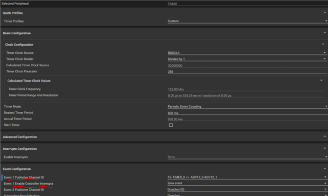Screen dimensions: 328x196
Task: Open the Timer Profiles dropdown
Action: tap(248, 21)
